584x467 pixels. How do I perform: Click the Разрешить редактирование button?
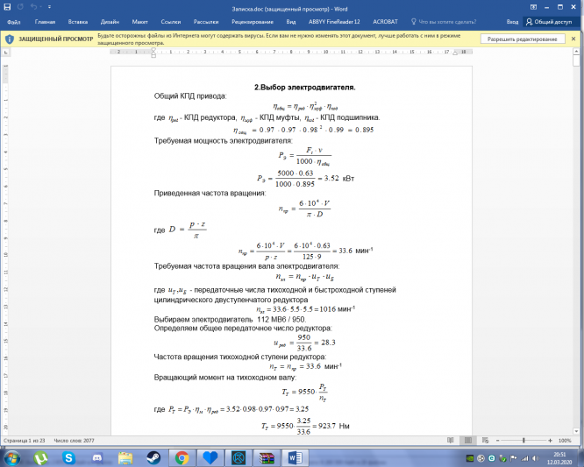pos(523,39)
